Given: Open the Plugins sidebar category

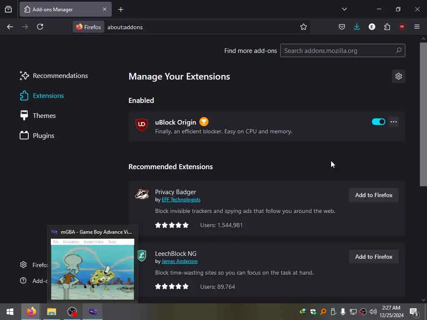Looking at the screenshot, I should (37, 135).
